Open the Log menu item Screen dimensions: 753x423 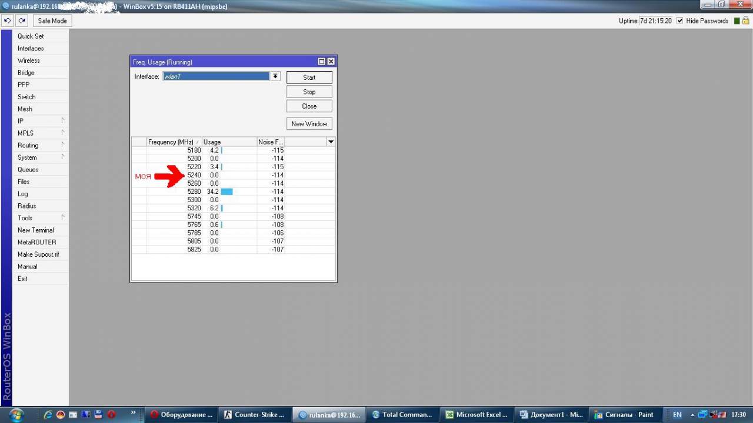tap(41, 194)
